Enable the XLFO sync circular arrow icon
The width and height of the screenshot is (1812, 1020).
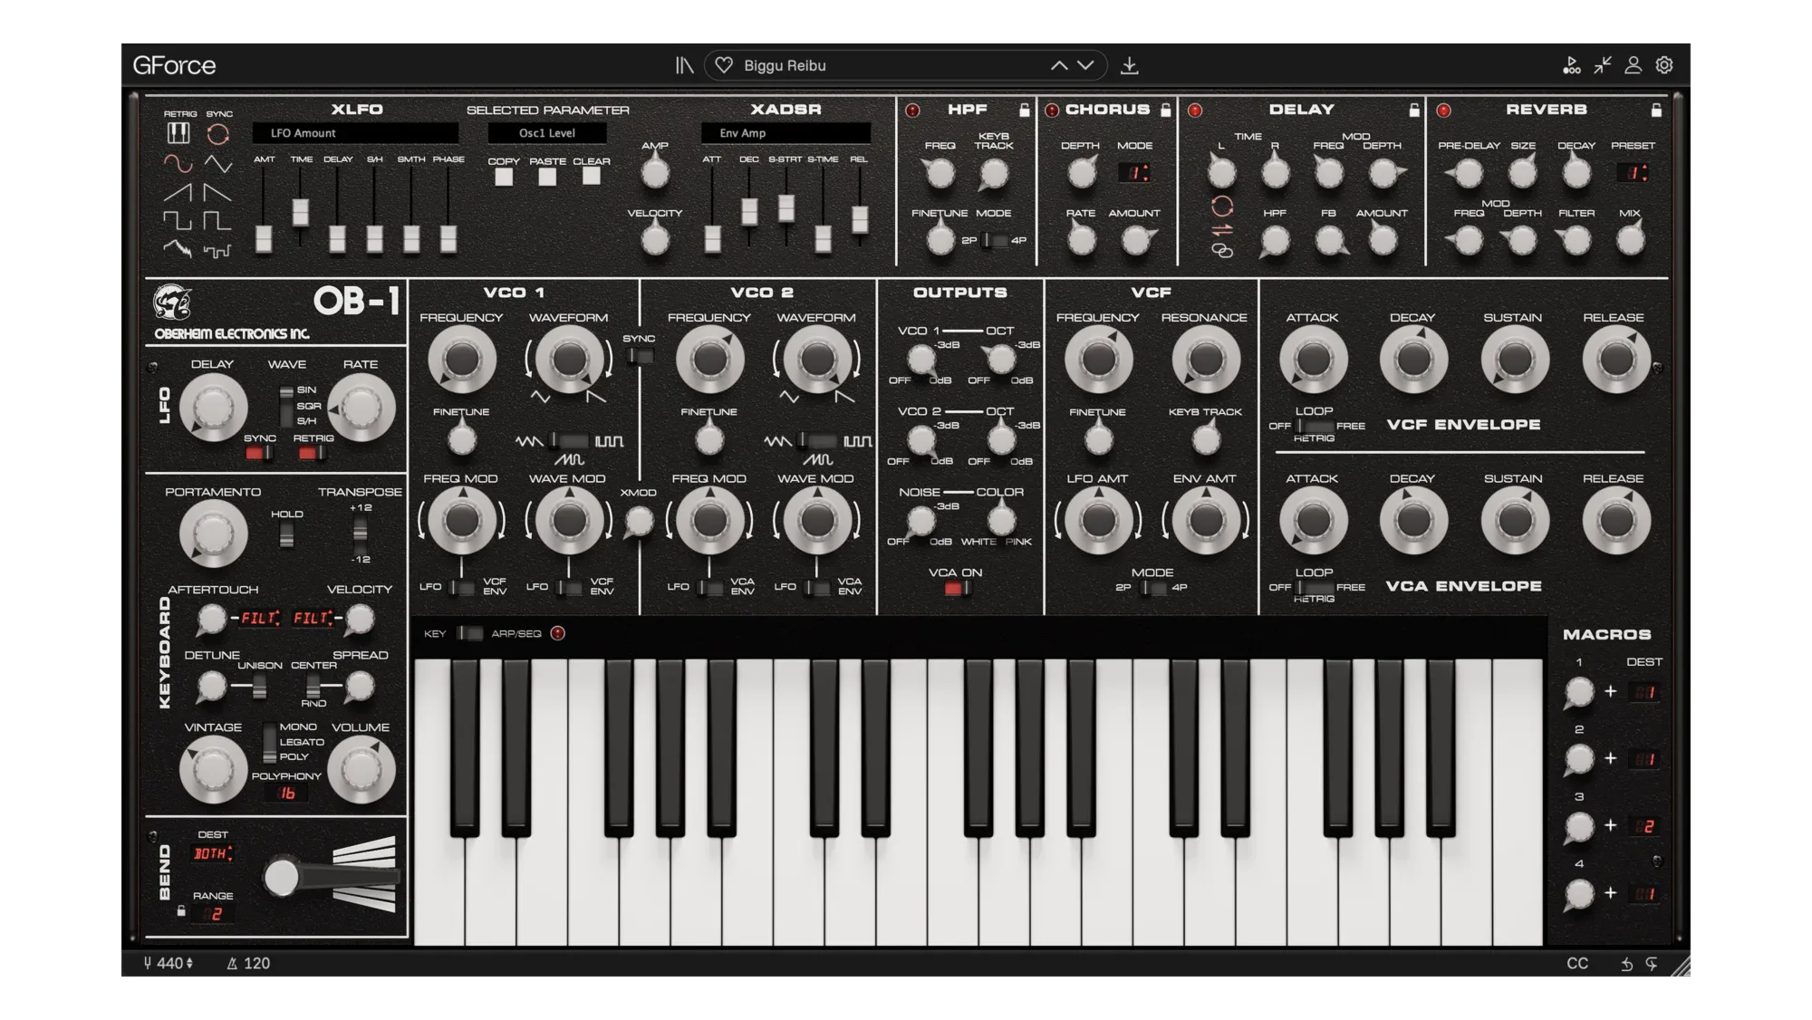(x=218, y=134)
